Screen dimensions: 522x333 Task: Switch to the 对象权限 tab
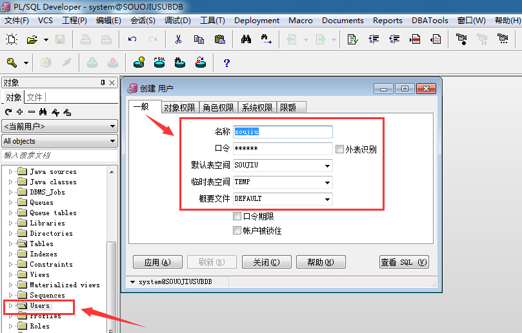(x=180, y=108)
